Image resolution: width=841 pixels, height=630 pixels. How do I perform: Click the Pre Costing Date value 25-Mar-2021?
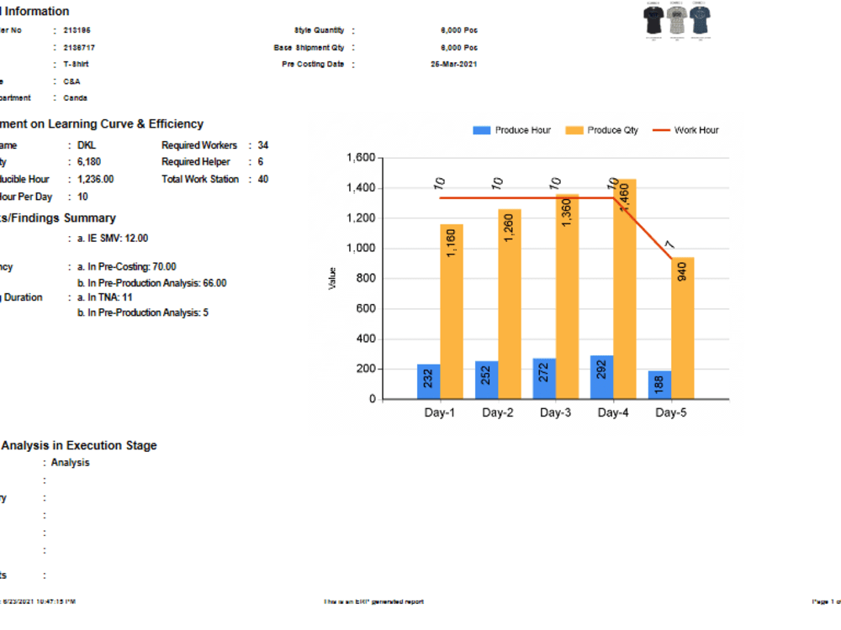[453, 64]
